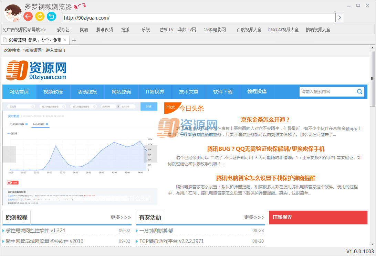Show the next carousel slide
The height and width of the screenshot is (256, 376).
point(150,154)
